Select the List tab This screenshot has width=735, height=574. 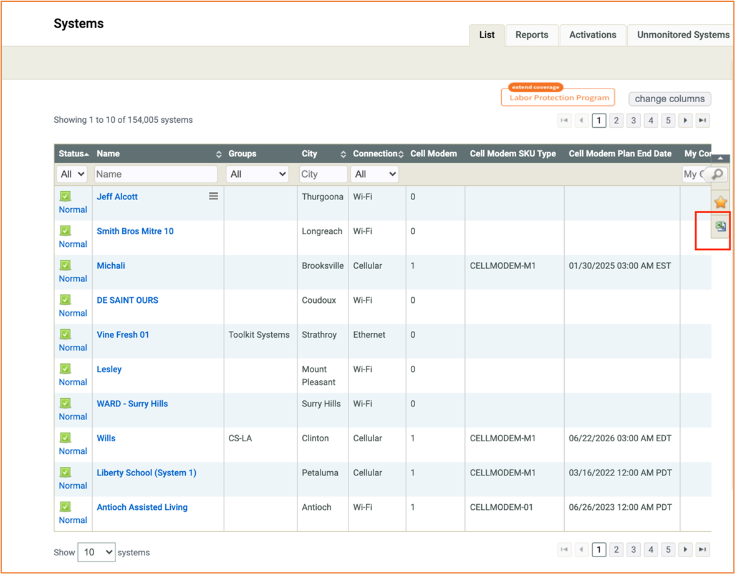pyautogui.click(x=487, y=35)
